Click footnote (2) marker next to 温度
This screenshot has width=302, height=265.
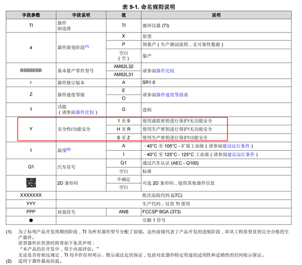coord(68,149)
